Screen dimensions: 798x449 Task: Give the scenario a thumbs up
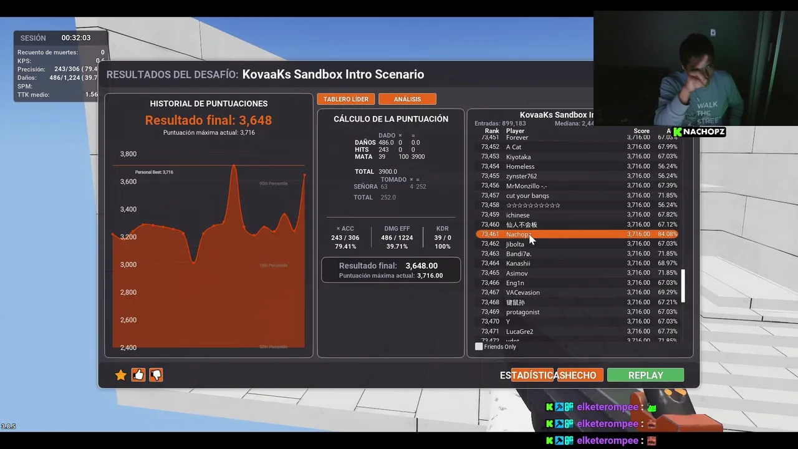pyautogui.click(x=138, y=375)
